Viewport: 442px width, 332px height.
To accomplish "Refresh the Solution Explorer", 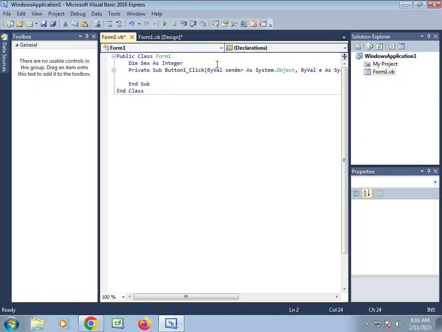I will coord(379,46).
